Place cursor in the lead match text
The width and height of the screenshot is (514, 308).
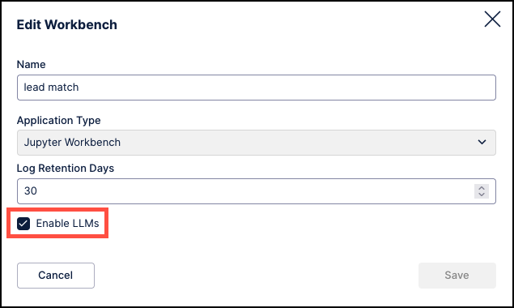(x=51, y=88)
